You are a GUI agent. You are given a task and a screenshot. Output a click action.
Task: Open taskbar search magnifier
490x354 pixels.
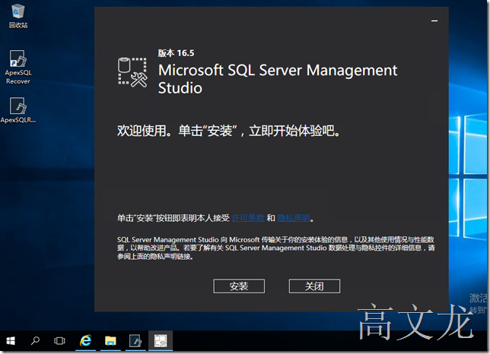point(35,340)
